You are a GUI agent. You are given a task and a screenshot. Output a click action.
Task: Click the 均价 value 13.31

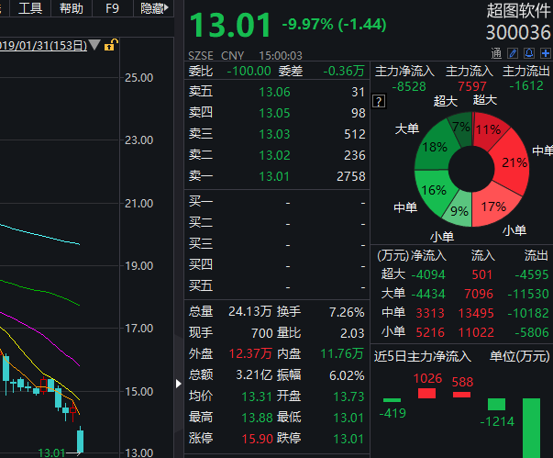point(257,397)
